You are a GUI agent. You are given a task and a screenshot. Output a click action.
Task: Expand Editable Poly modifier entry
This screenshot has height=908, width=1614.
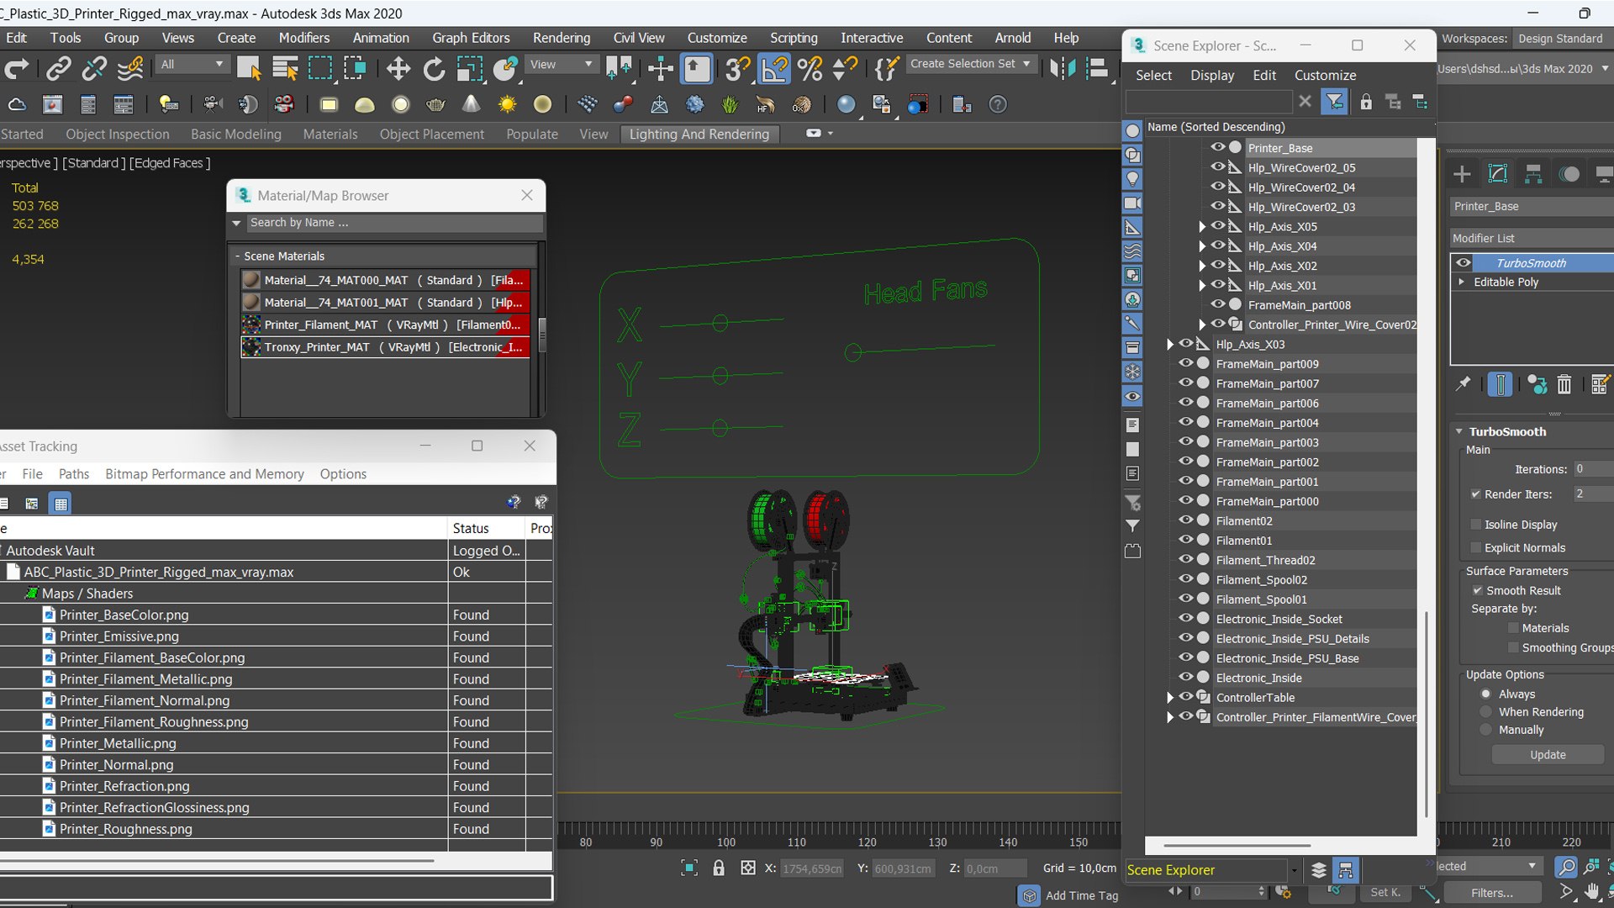[1462, 282]
